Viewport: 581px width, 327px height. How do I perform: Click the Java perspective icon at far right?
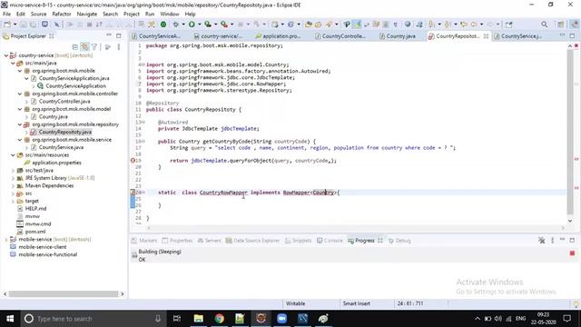coord(574,25)
